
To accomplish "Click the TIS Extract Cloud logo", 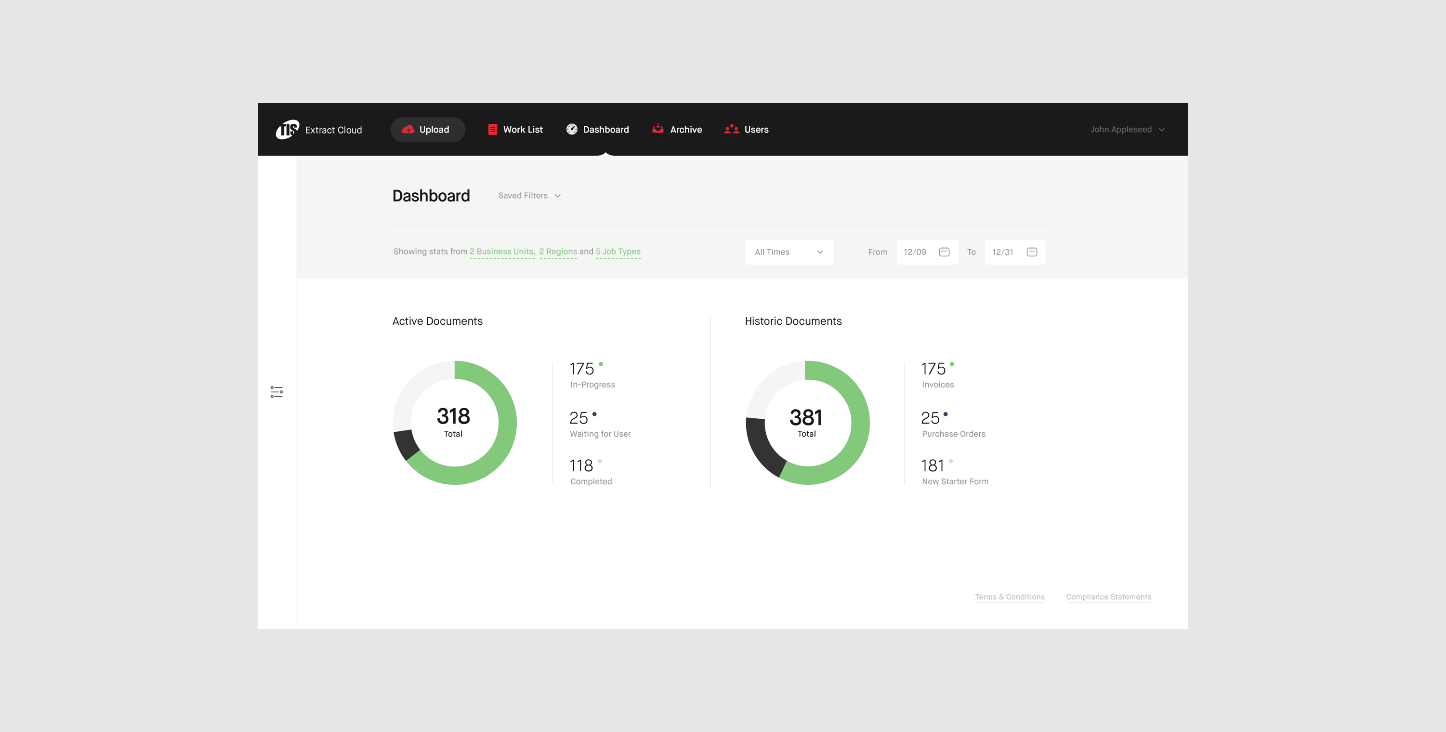I will [288, 130].
